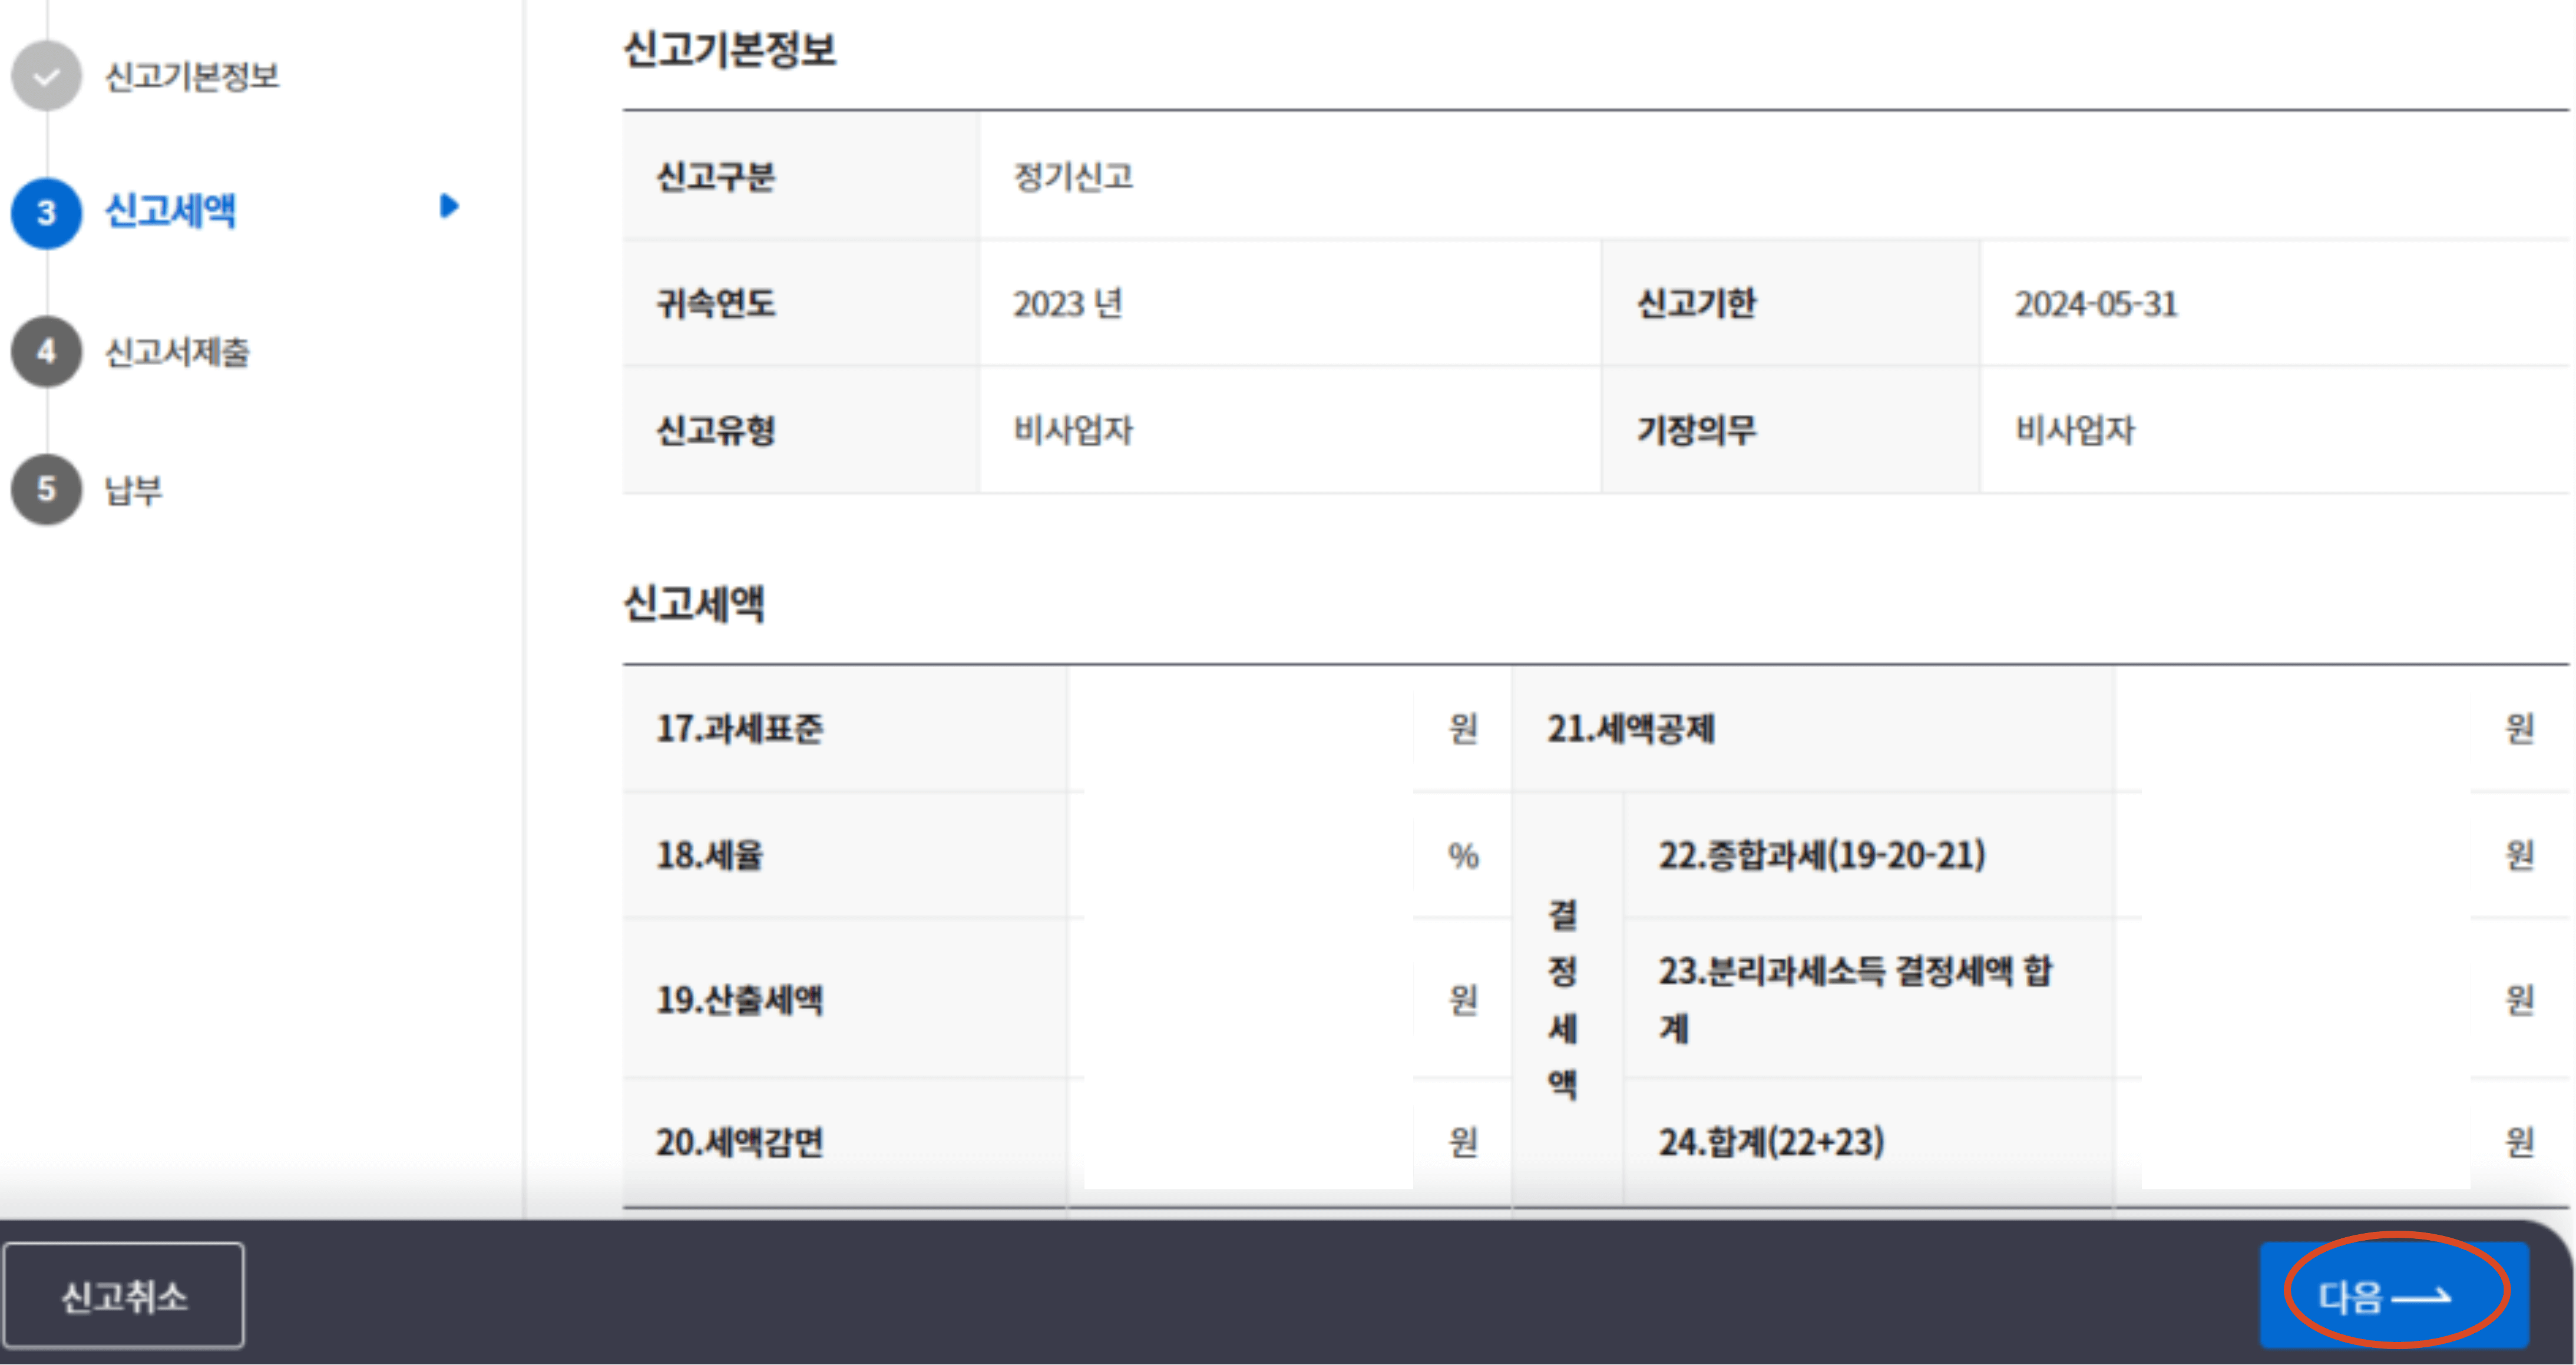Select the 납부 step in the progress sidebar
Viewport: 2576px width, 1365px height.
[135, 491]
